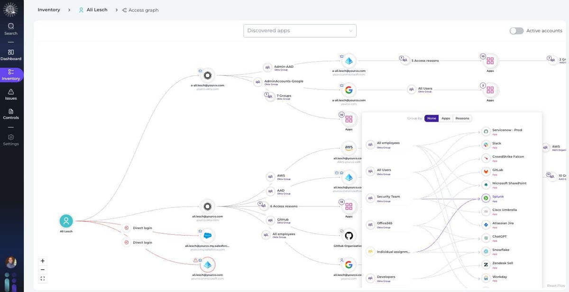Select the Ali Lesch user node
The width and height of the screenshot is (569, 292).
[66, 221]
